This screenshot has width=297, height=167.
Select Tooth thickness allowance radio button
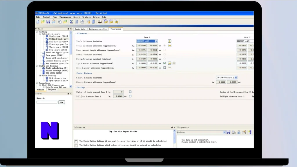[x=164, y=46]
